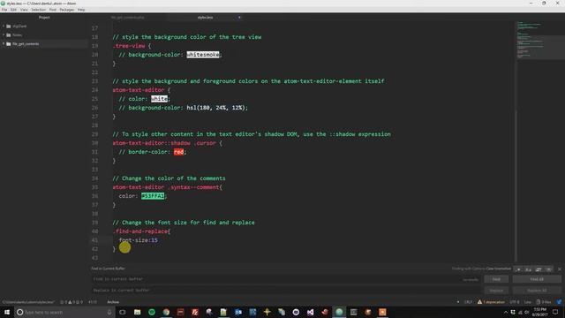The image size is (565, 318).
Task: Switch to the styles.less tab
Action: [205, 18]
